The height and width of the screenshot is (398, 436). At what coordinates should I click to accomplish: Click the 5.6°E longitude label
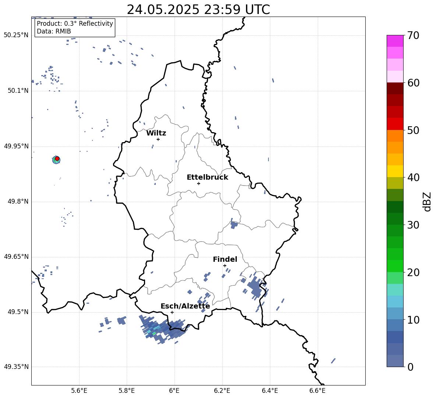pyautogui.click(x=79, y=391)
